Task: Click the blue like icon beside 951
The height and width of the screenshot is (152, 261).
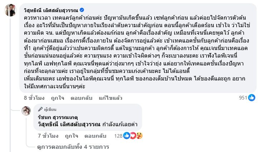Action: coord(252,97)
